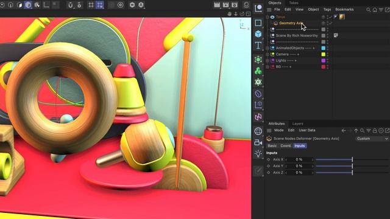390x219 pixels.
Task: Open the Object Manager hamburger menu
Action: (x=269, y=10)
